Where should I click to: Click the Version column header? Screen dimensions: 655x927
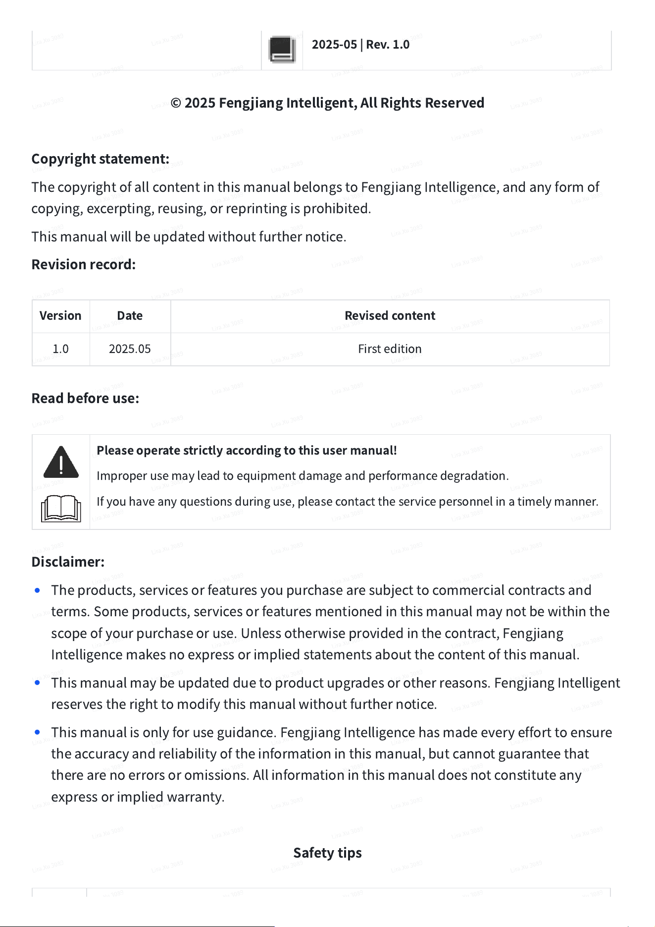(x=60, y=316)
